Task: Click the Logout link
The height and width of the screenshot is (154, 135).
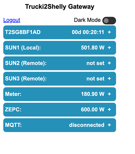Action: pyautogui.click(x=12, y=20)
